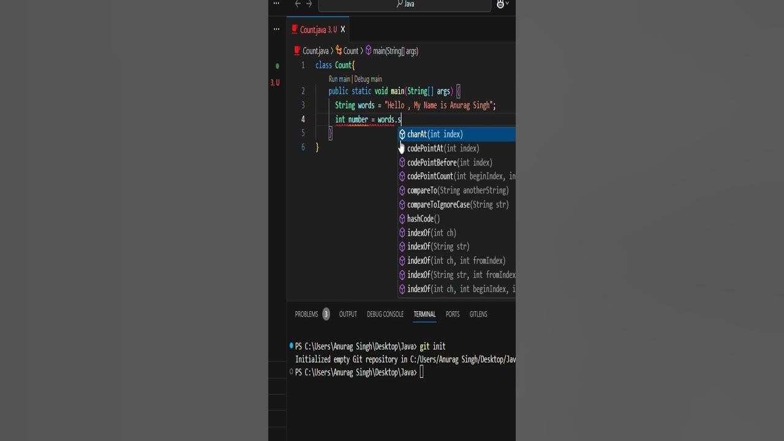Click the terminal prompt cursor

[x=421, y=372]
